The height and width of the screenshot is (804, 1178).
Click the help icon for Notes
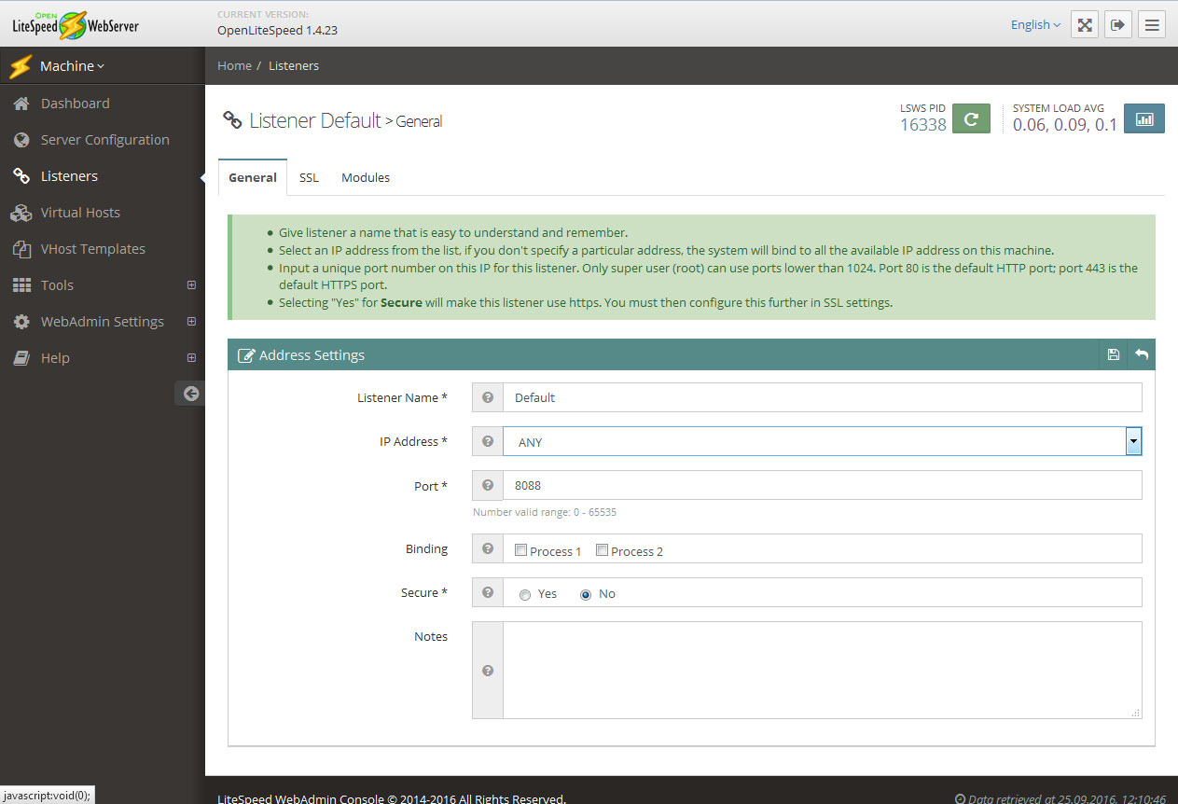488,671
